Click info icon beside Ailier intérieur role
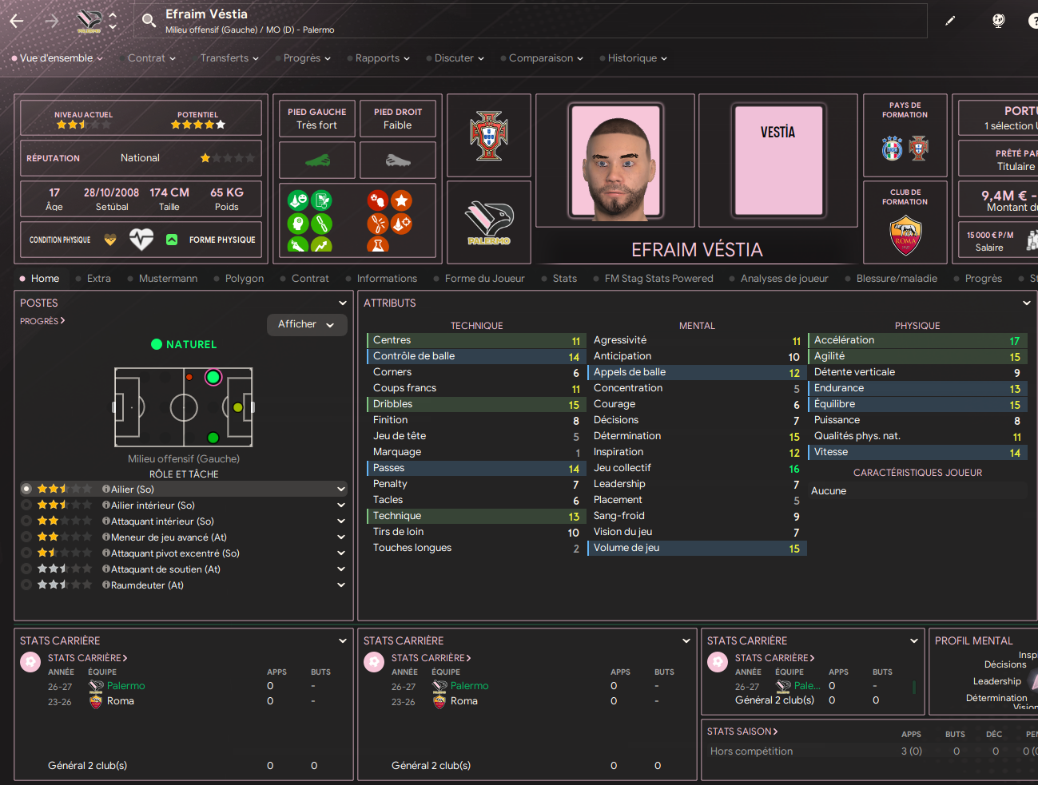 (x=106, y=505)
